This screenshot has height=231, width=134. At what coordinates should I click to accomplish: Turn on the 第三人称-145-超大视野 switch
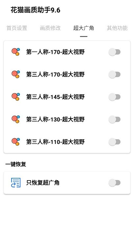point(115,97)
